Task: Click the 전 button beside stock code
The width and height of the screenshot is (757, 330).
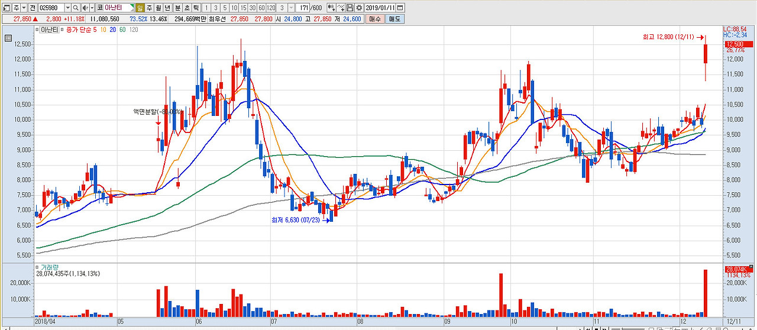Action: tap(33, 8)
